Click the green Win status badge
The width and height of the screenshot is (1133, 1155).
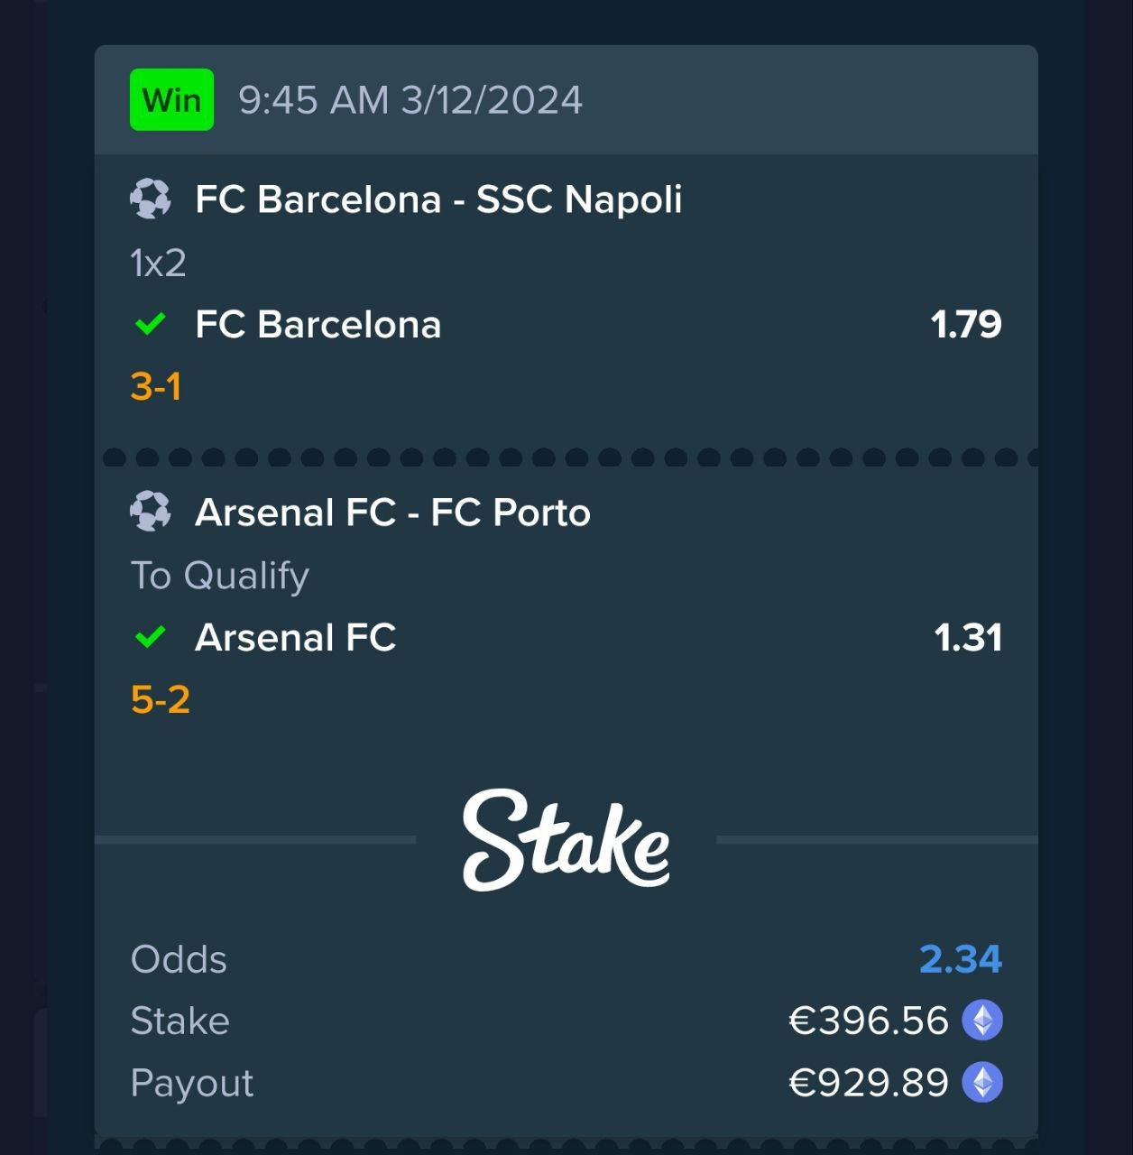171,99
